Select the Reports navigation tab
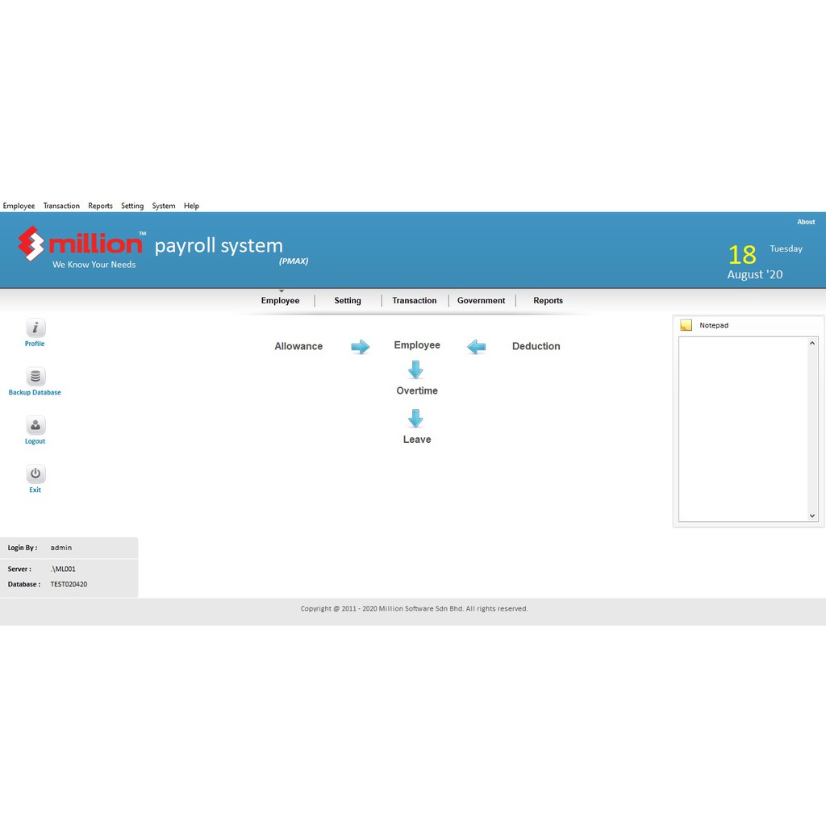The height and width of the screenshot is (826, 826). 548,301
